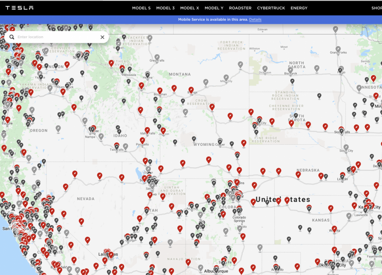Screen dimensions: 382x275
Task: Select the gray pin at Sioux City
Action: (346, 147)
